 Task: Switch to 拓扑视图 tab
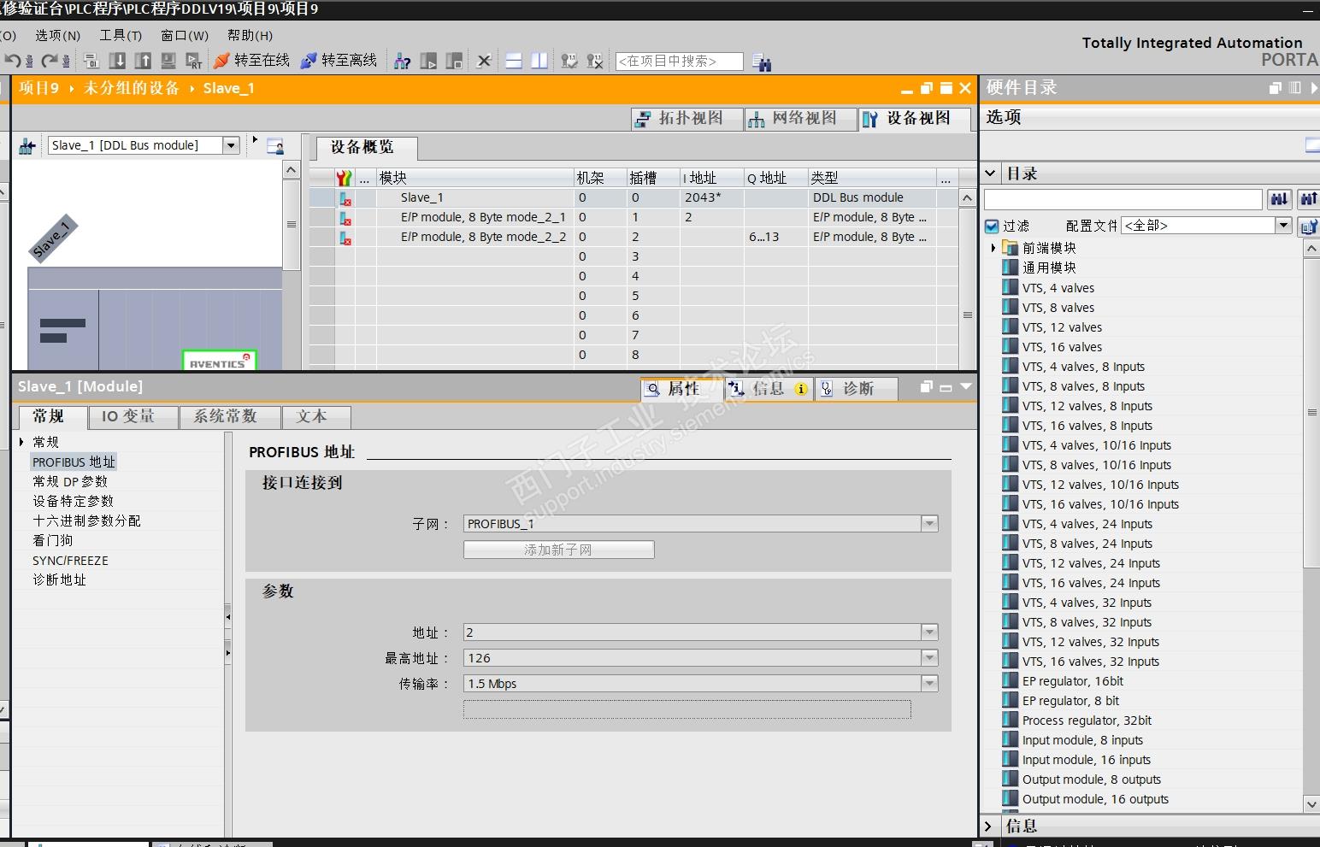click(687, 119)
